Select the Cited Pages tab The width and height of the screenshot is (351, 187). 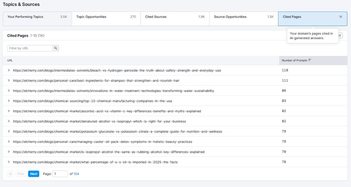click(x=313, y=19)
